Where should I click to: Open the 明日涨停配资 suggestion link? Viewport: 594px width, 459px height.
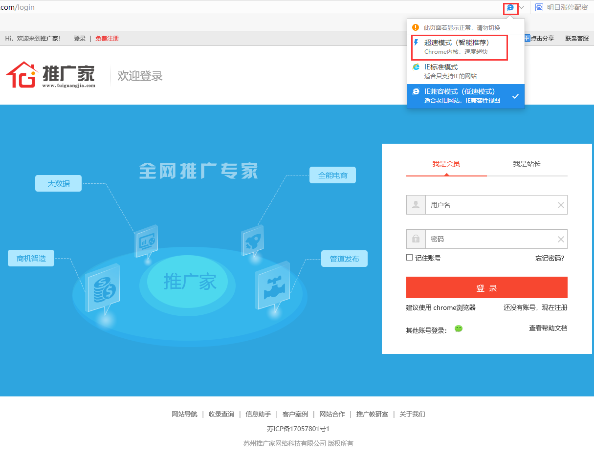pyautogui.click(x=567, y=7)
